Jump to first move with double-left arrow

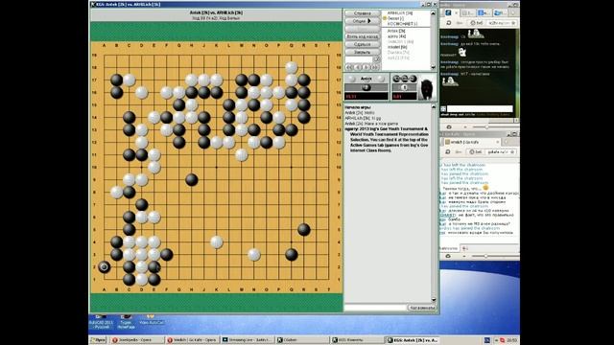pos(349,67)
